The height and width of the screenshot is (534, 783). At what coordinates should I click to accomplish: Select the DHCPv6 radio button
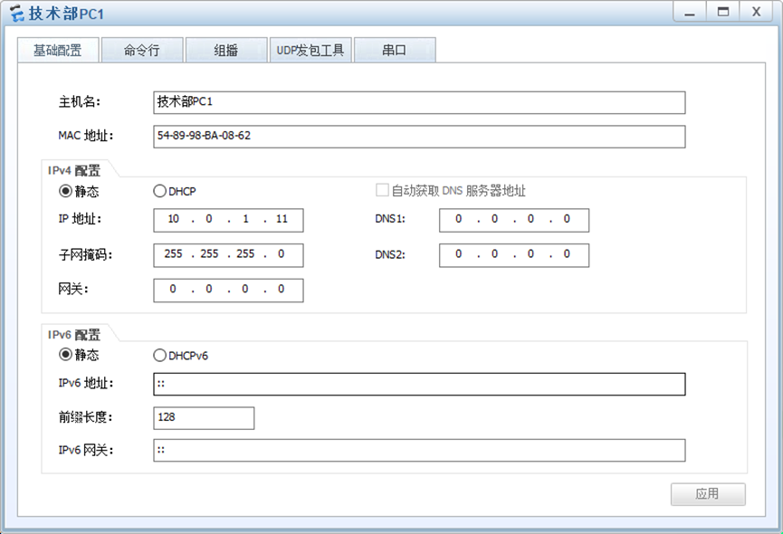[x=160, y=356]
